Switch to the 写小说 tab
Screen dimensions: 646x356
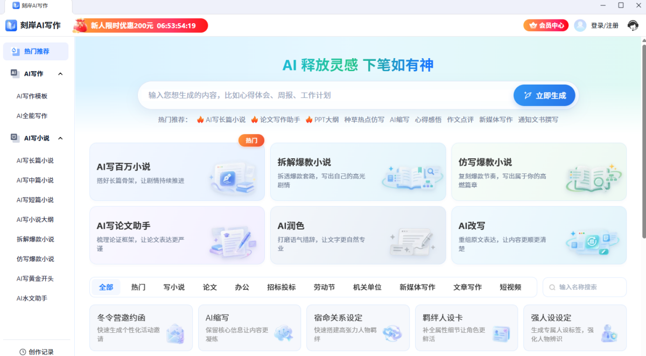[174, 287]
